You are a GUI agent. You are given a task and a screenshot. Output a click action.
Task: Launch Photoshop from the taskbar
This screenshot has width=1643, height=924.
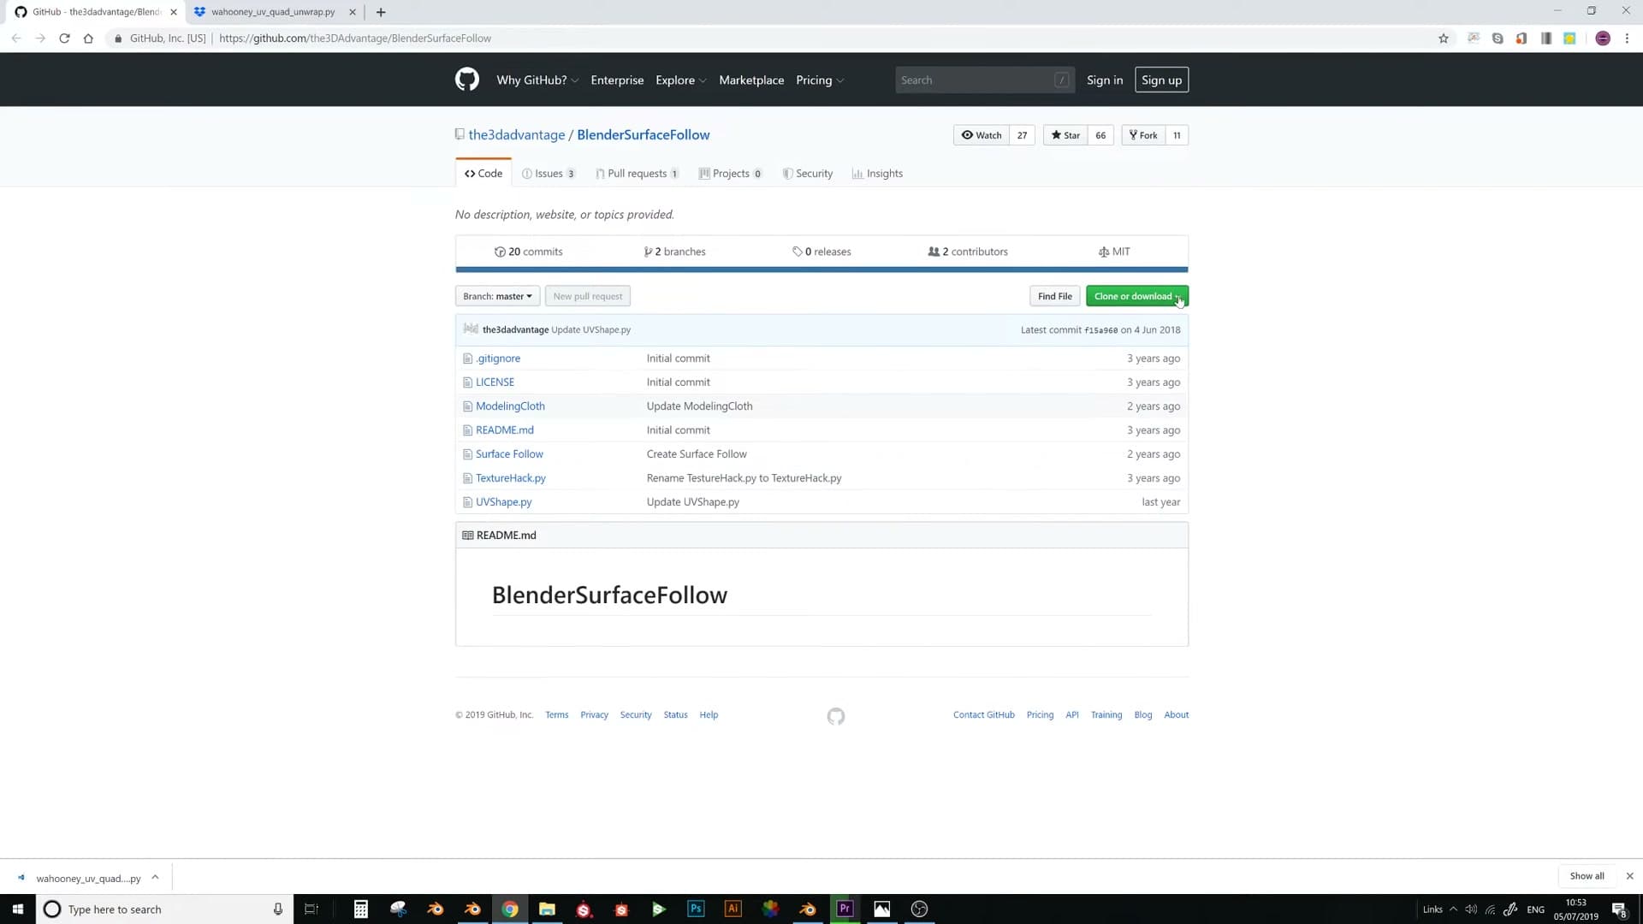[x=696, y=909]
